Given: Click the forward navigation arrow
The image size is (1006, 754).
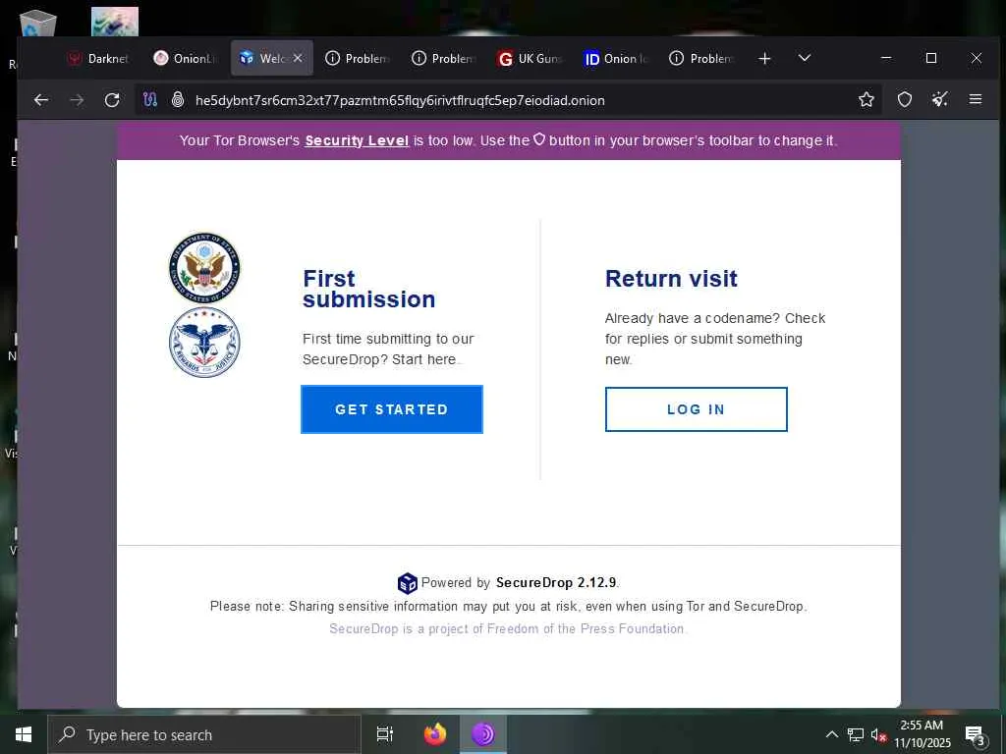Looking at the screenshot, I should [x=77, y=100].
